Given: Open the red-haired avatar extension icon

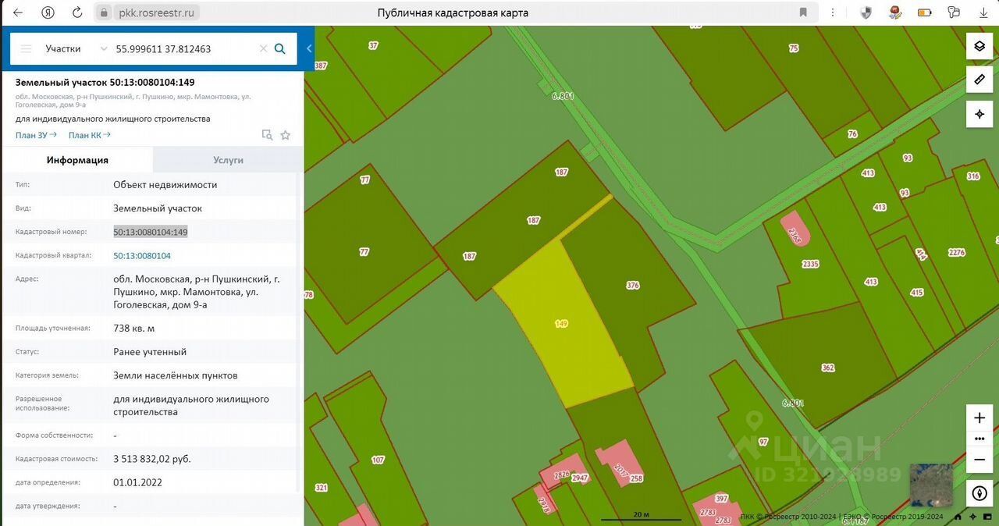Looking at the screenshot, I should [x=895, y=12].
